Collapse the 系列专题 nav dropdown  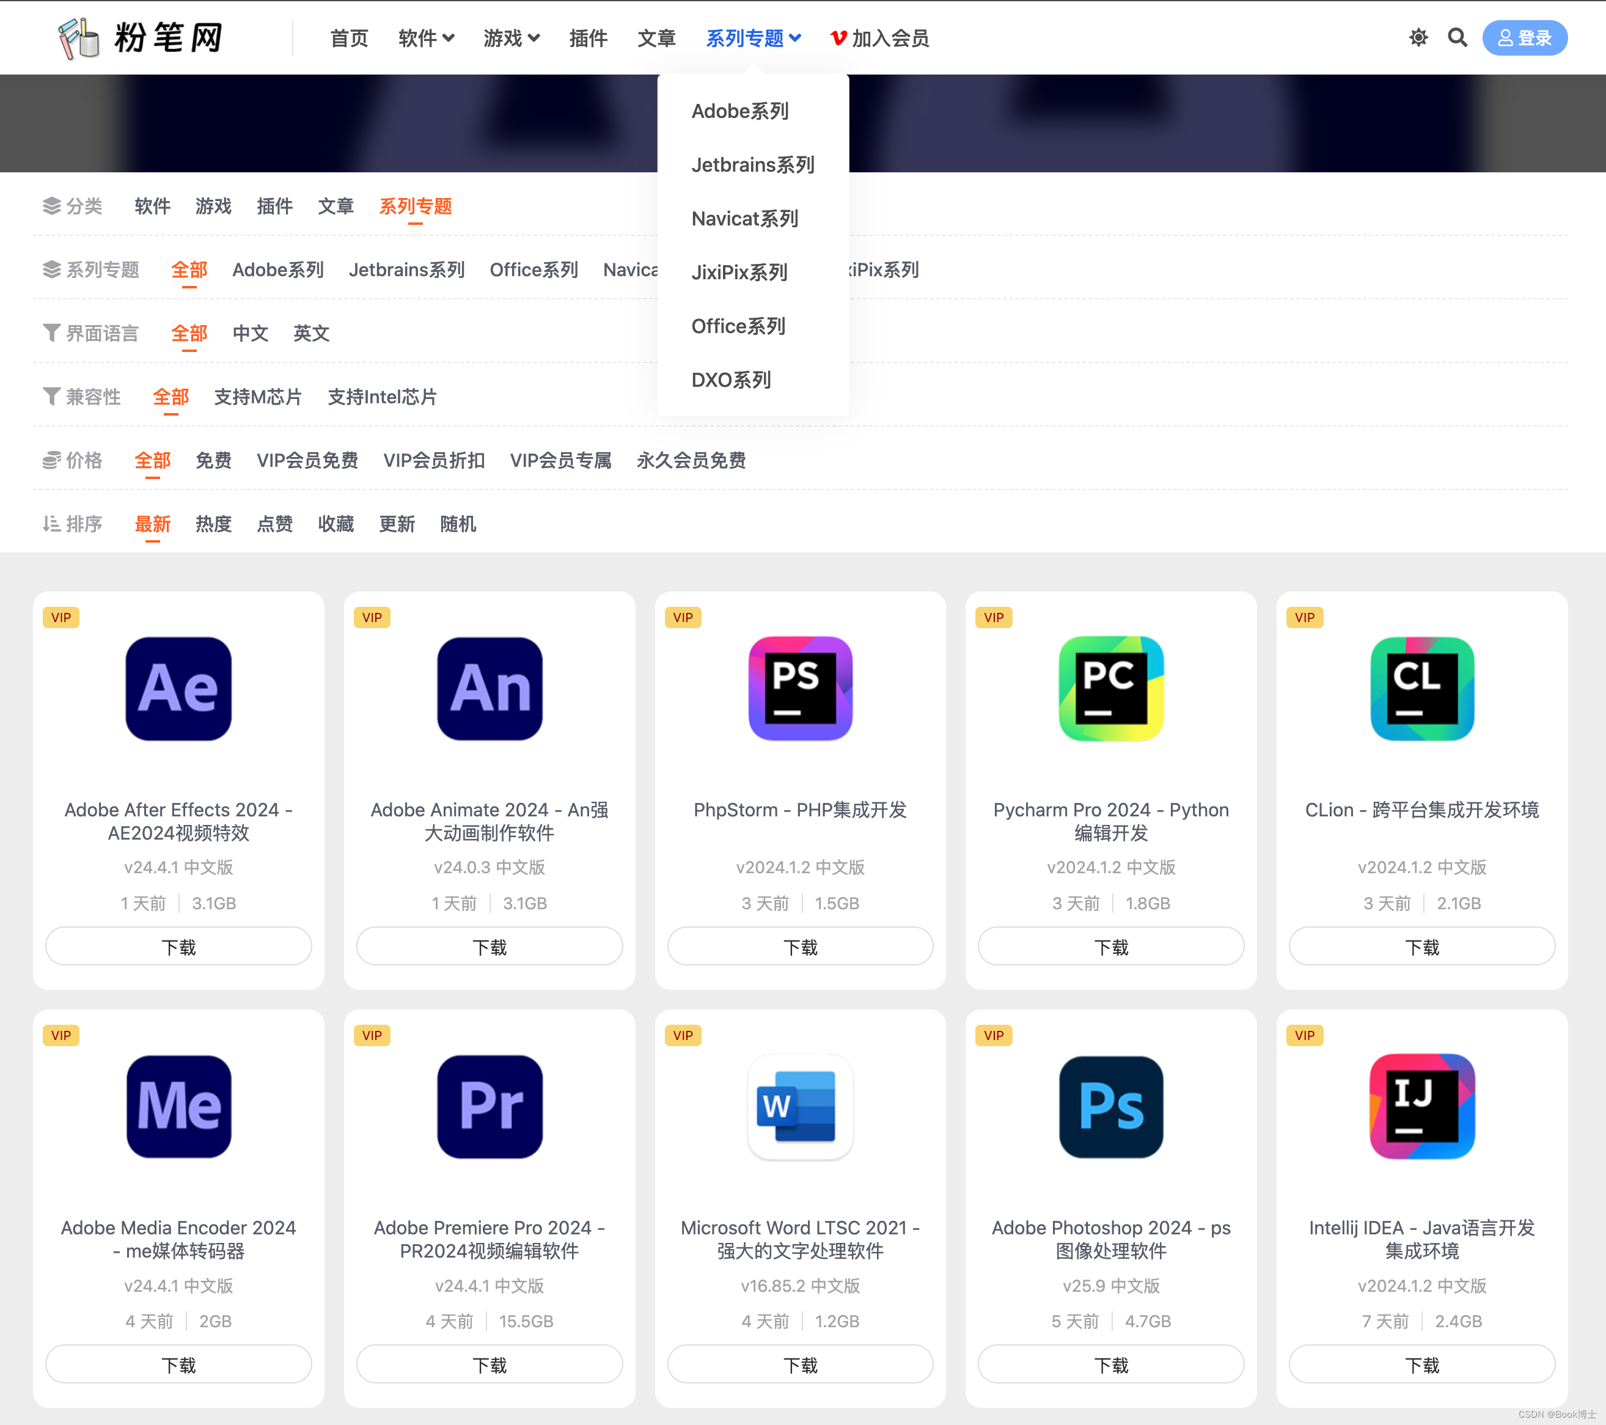pyautogui.click(x=754, y=38)
